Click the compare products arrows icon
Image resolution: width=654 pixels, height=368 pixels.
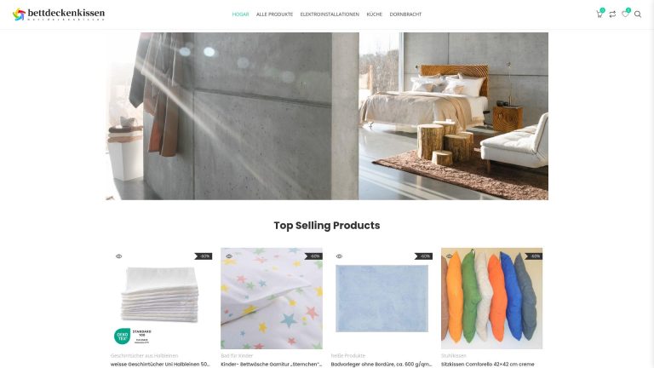612,14
